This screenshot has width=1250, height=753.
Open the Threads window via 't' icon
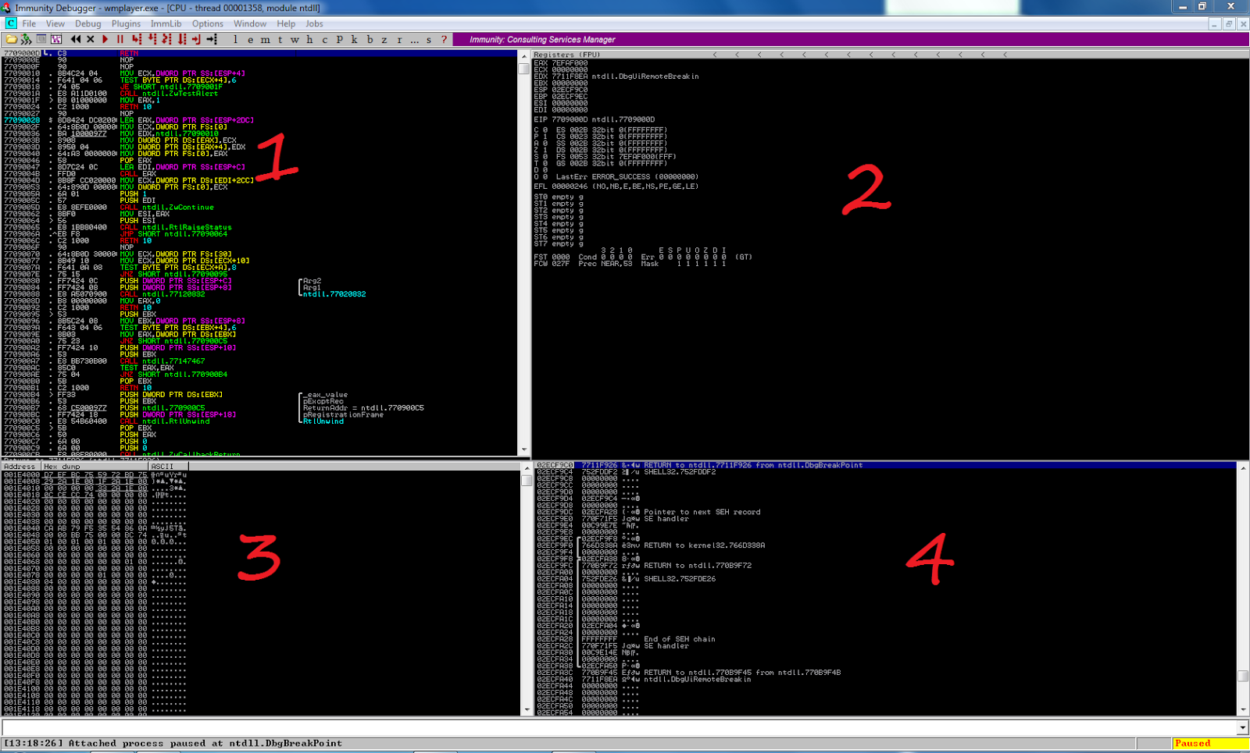coord(280,38)
